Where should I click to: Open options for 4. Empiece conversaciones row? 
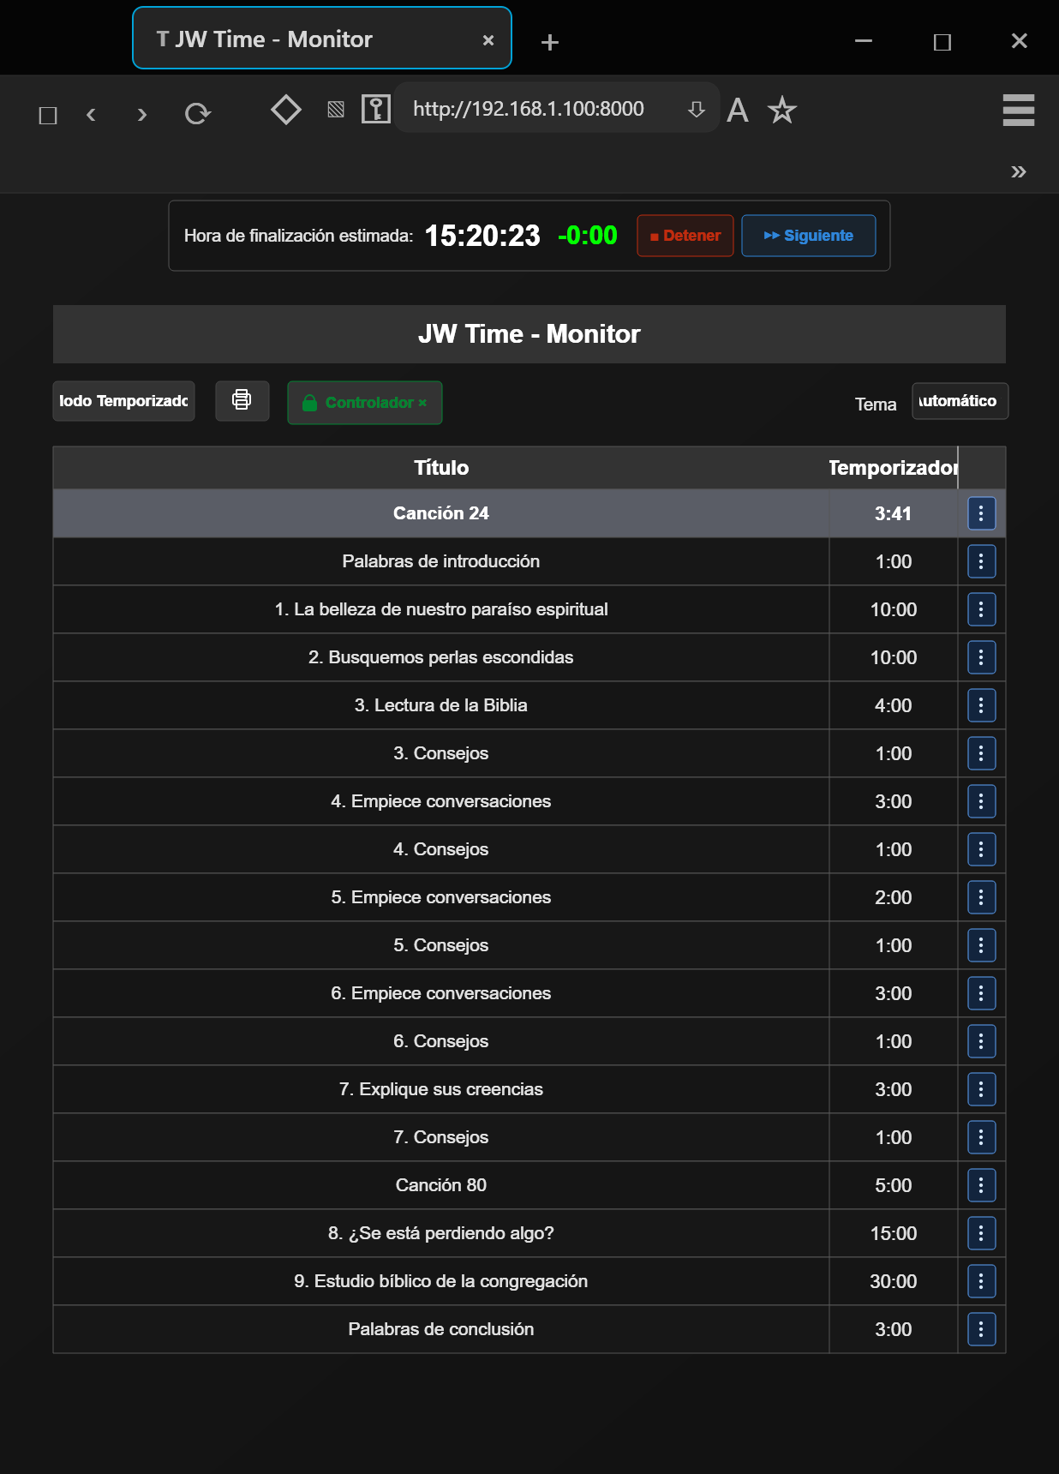981,801
